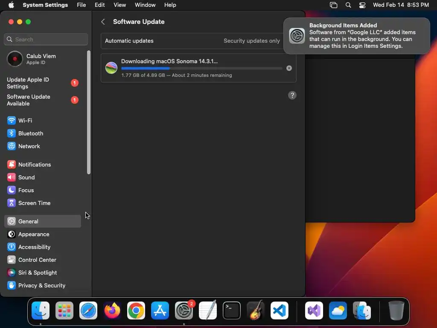This screenshot has width=437, height=328.
Task: Click Downloading macOS Sonoma 14.3.1 text
Action: coord(169,61)
